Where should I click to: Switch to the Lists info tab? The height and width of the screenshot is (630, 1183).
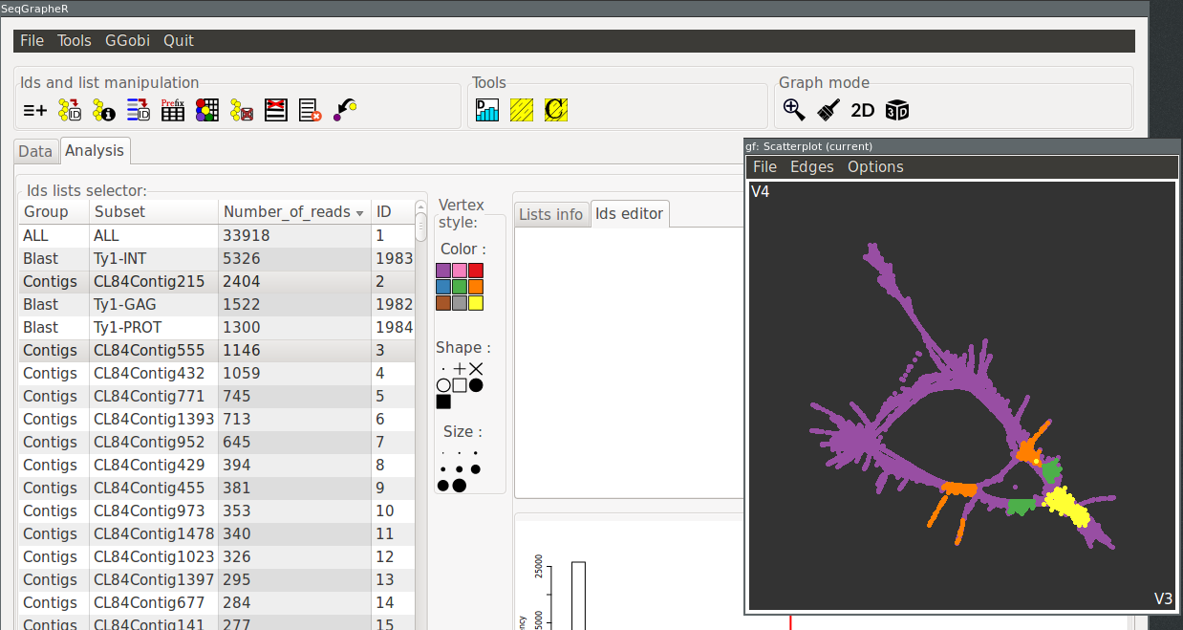click(x=550, y=214)
